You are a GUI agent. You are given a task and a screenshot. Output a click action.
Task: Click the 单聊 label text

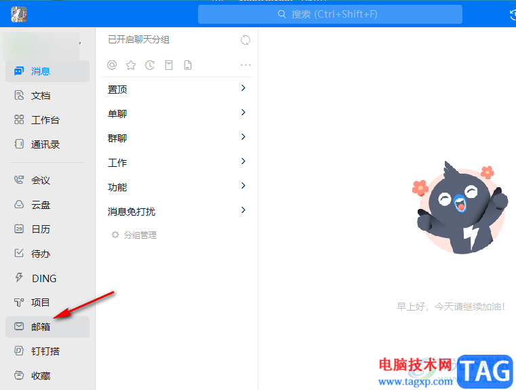117,113
